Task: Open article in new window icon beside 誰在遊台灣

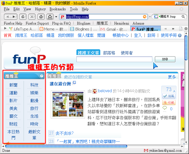Action: pyautogui.click(x=74, y=83)
